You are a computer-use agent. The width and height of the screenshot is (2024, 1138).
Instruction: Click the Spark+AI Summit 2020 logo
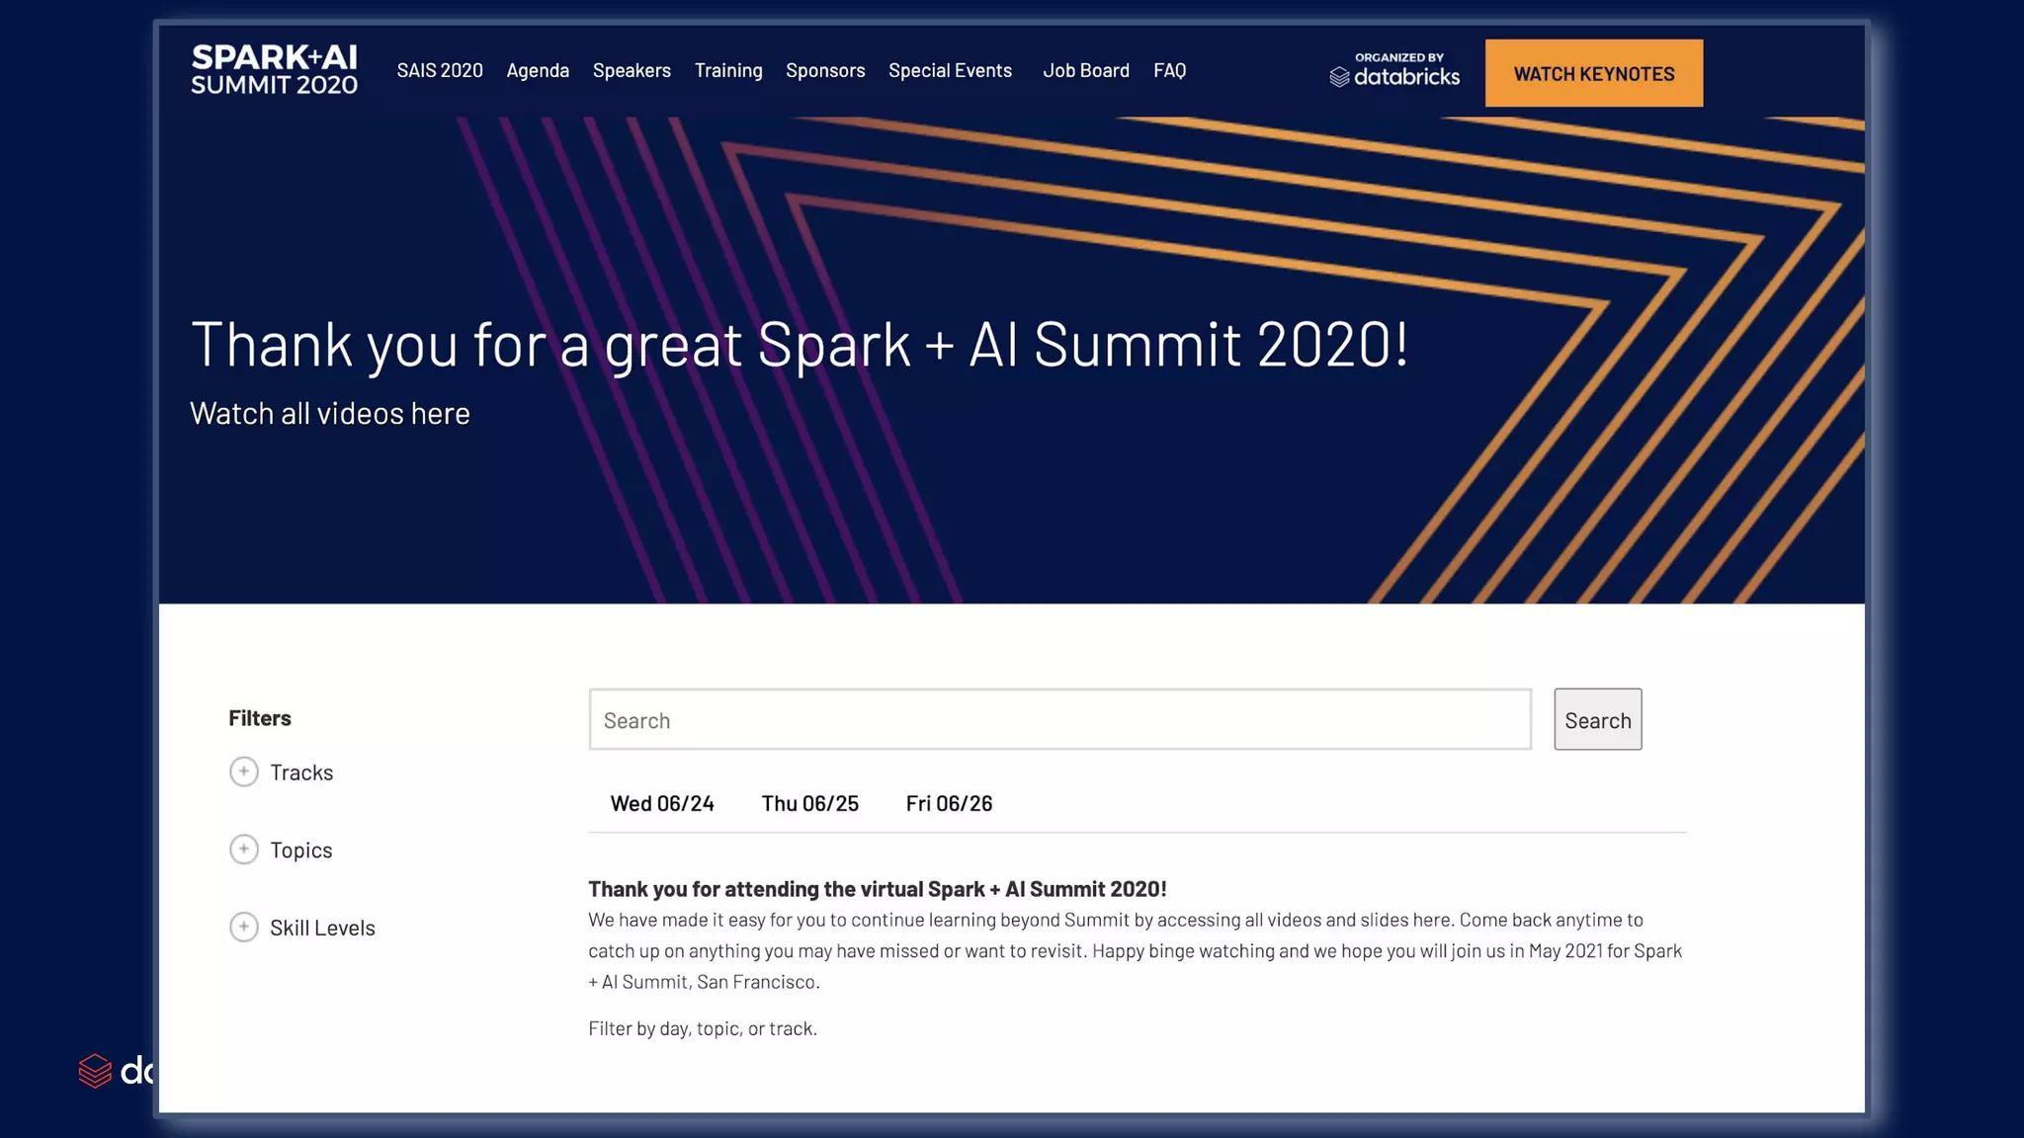click(274, 70)
